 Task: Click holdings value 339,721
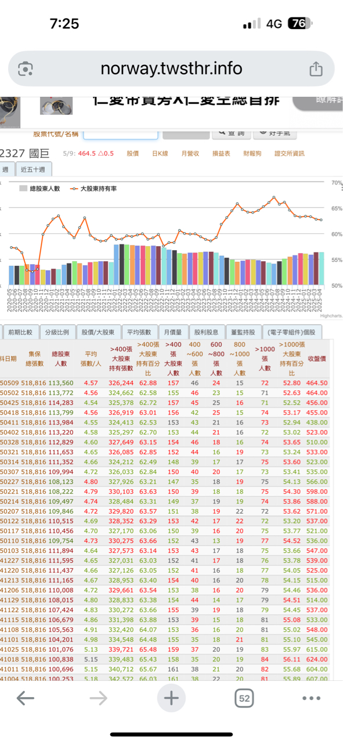point(121,649)
